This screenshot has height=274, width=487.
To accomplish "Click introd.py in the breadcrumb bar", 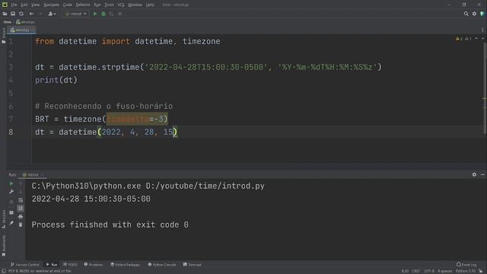I will click(25, 22).
